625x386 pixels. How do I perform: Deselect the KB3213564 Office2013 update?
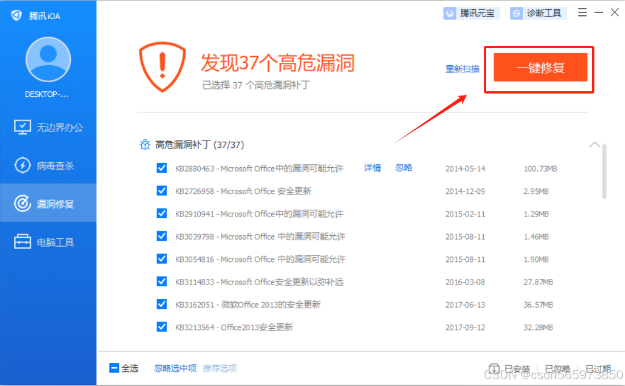(162, 327)
